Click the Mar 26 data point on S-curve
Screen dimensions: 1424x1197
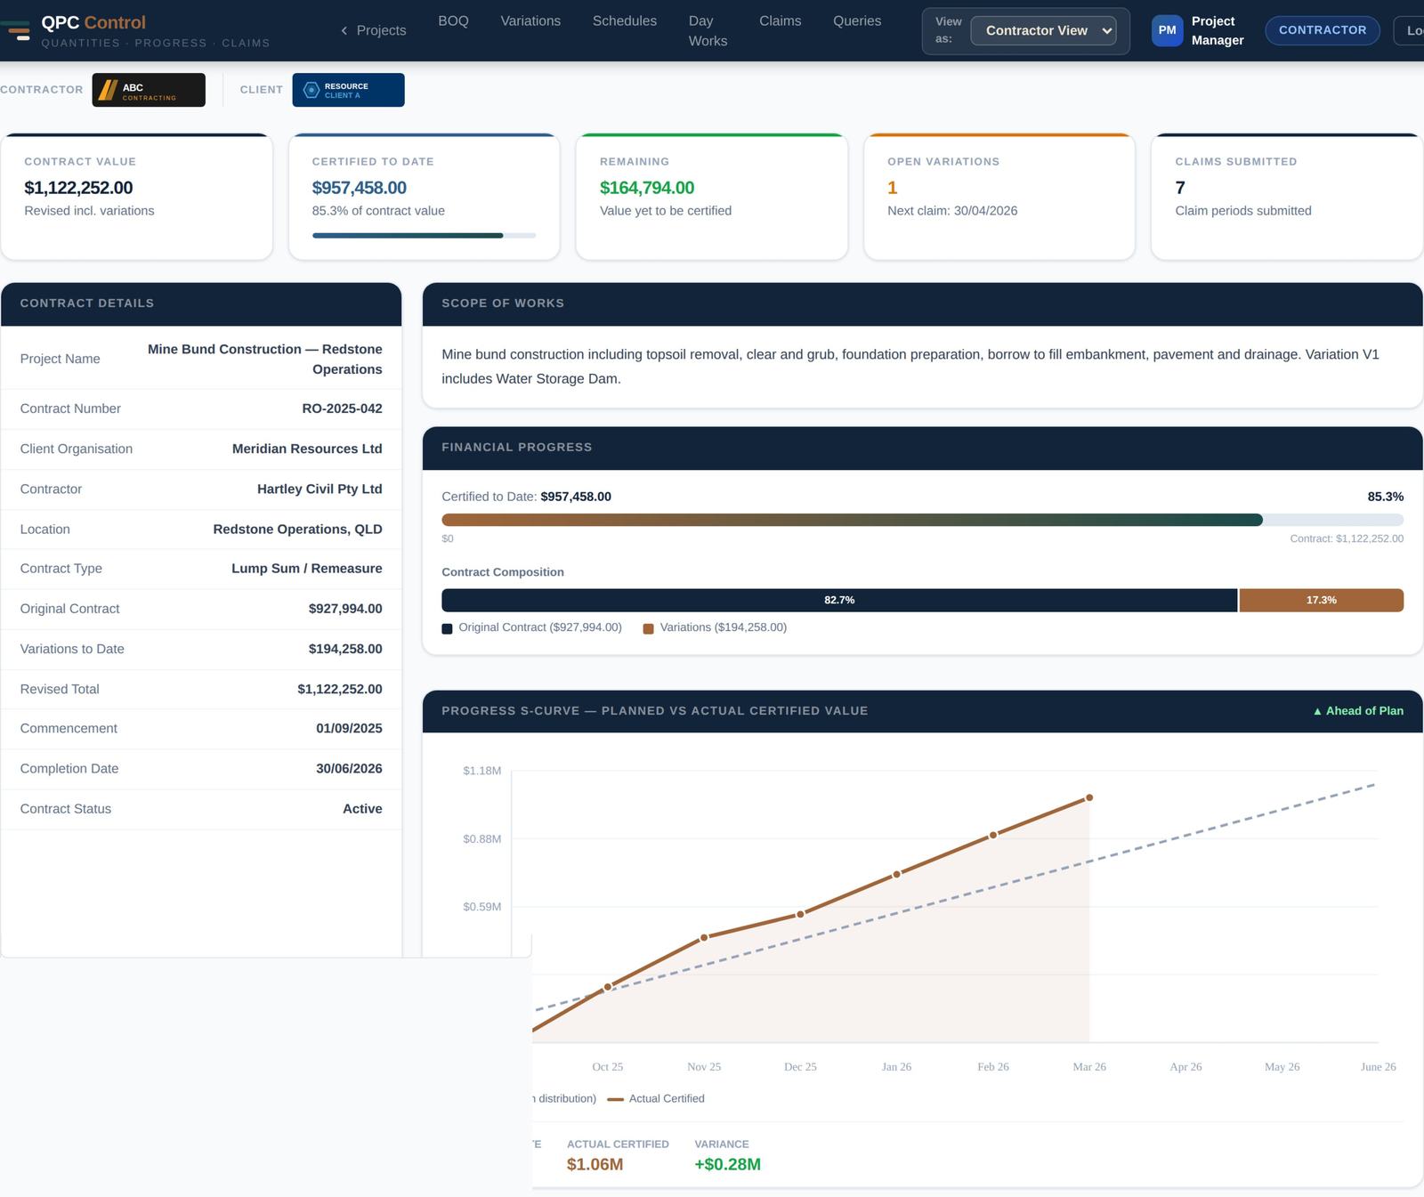(1089, 797)
